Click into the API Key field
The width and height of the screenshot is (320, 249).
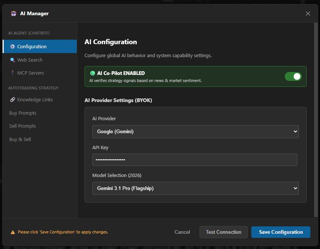coord(195,160)
